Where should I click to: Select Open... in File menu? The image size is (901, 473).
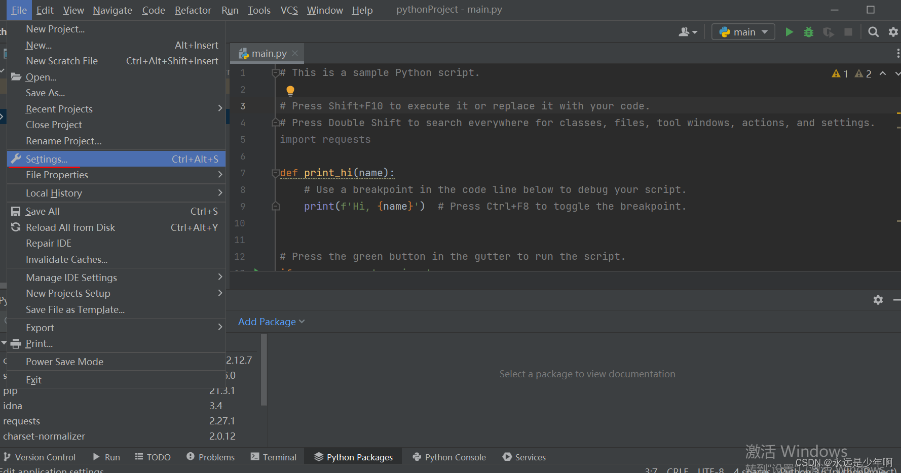click(116, 77)
